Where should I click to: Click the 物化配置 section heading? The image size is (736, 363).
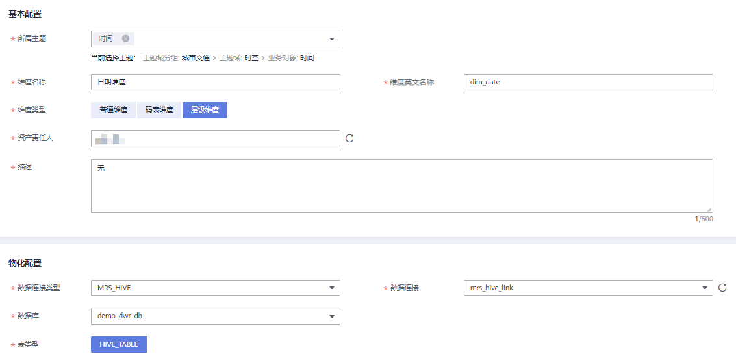pyautogui.click(x=25, y=263)
